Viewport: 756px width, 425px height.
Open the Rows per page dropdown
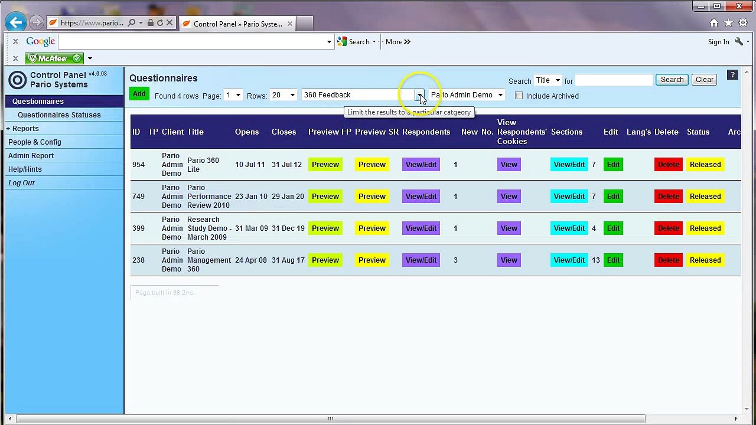click(283, 95)
